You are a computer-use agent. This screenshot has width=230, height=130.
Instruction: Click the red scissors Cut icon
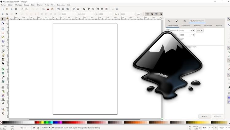[48, 9]
